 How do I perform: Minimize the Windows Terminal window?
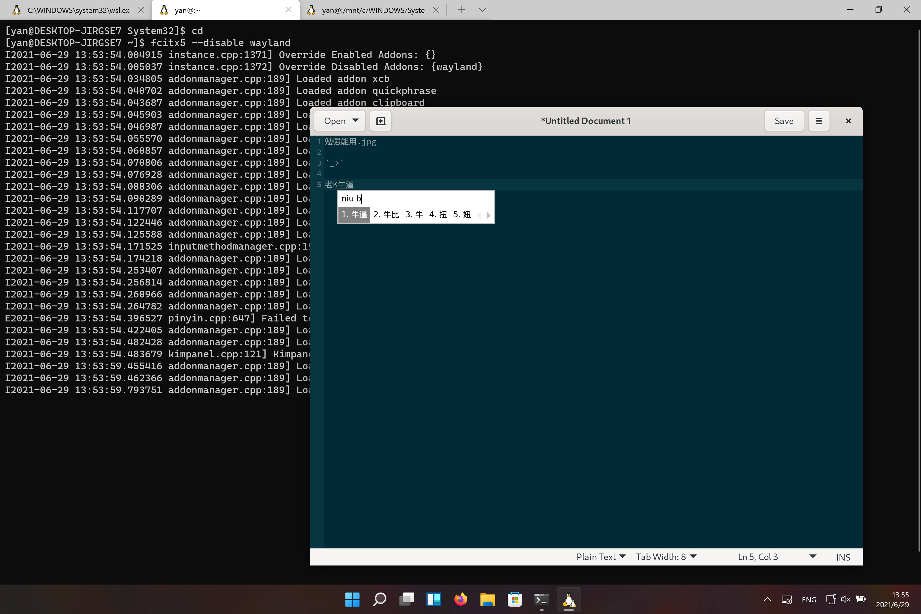pos(850,10)
